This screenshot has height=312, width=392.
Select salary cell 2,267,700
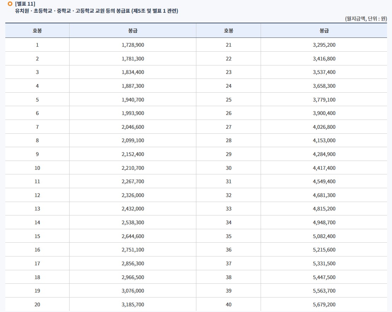click(x=133, y=181)
